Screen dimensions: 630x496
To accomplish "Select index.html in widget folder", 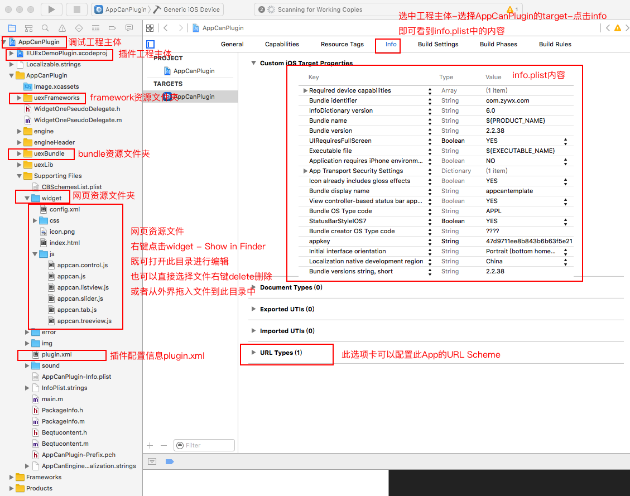I will (65, 243).
